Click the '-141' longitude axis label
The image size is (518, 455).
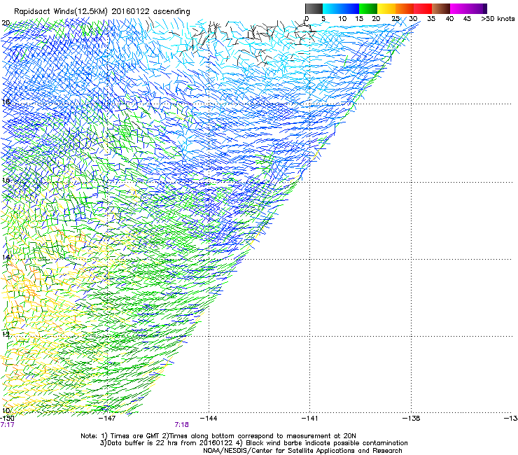[309, 419]
